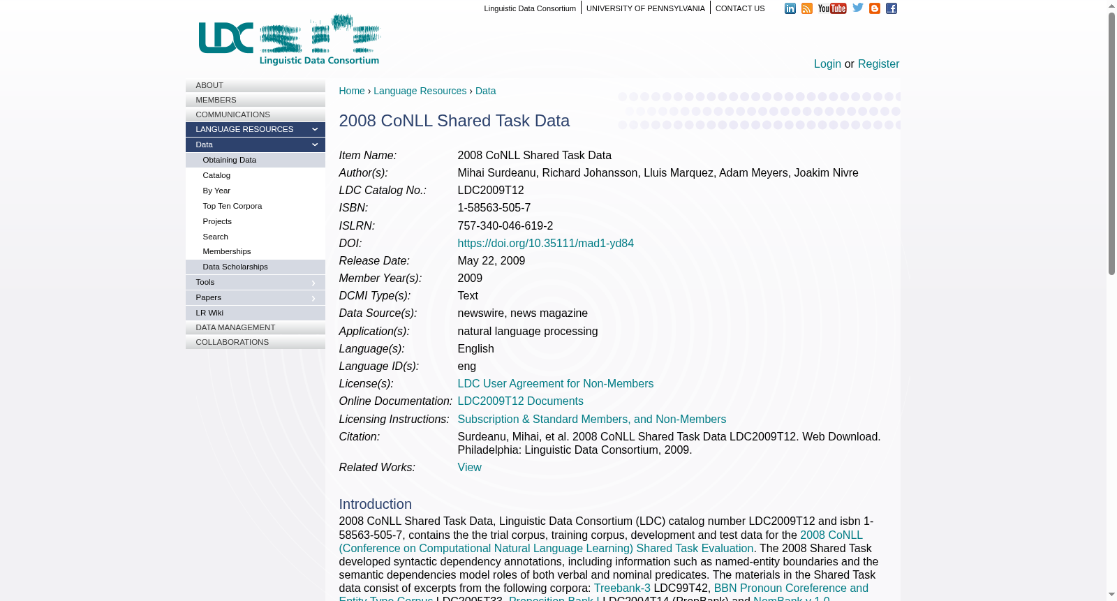Expand the Tools submenu arrow

pos(313,283)
